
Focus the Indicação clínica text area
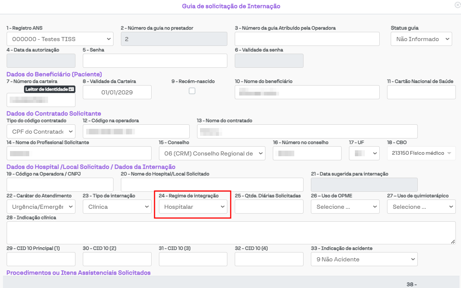(231, 233)
